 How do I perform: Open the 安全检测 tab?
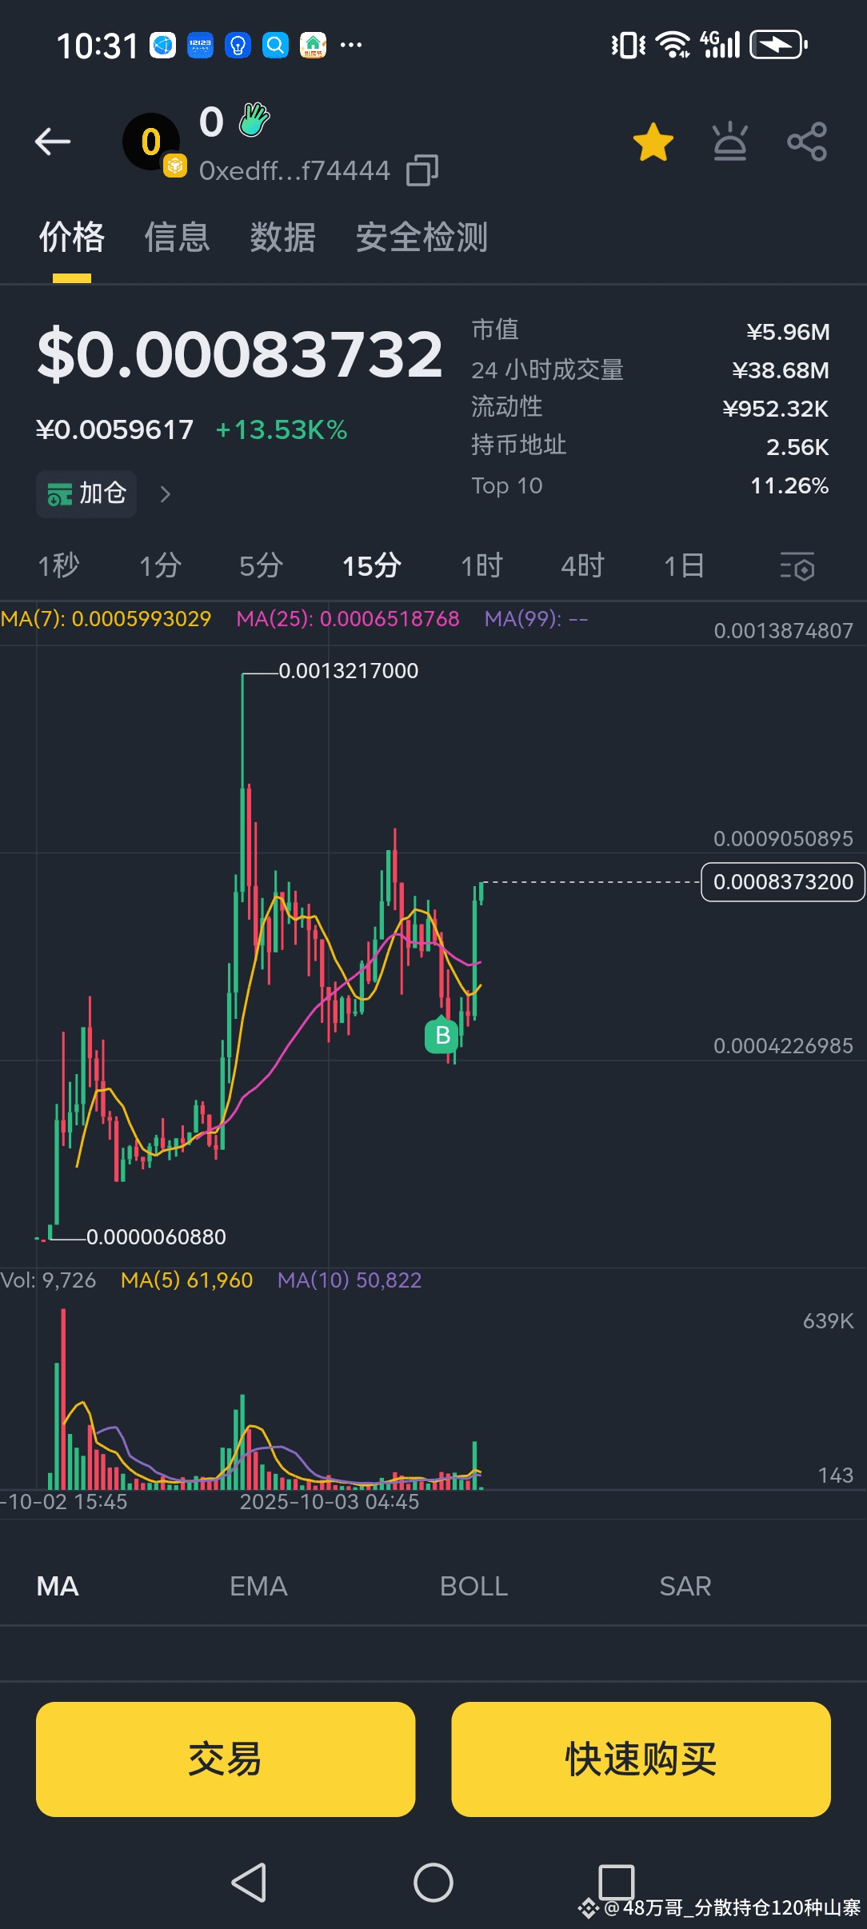click(422, 238)
